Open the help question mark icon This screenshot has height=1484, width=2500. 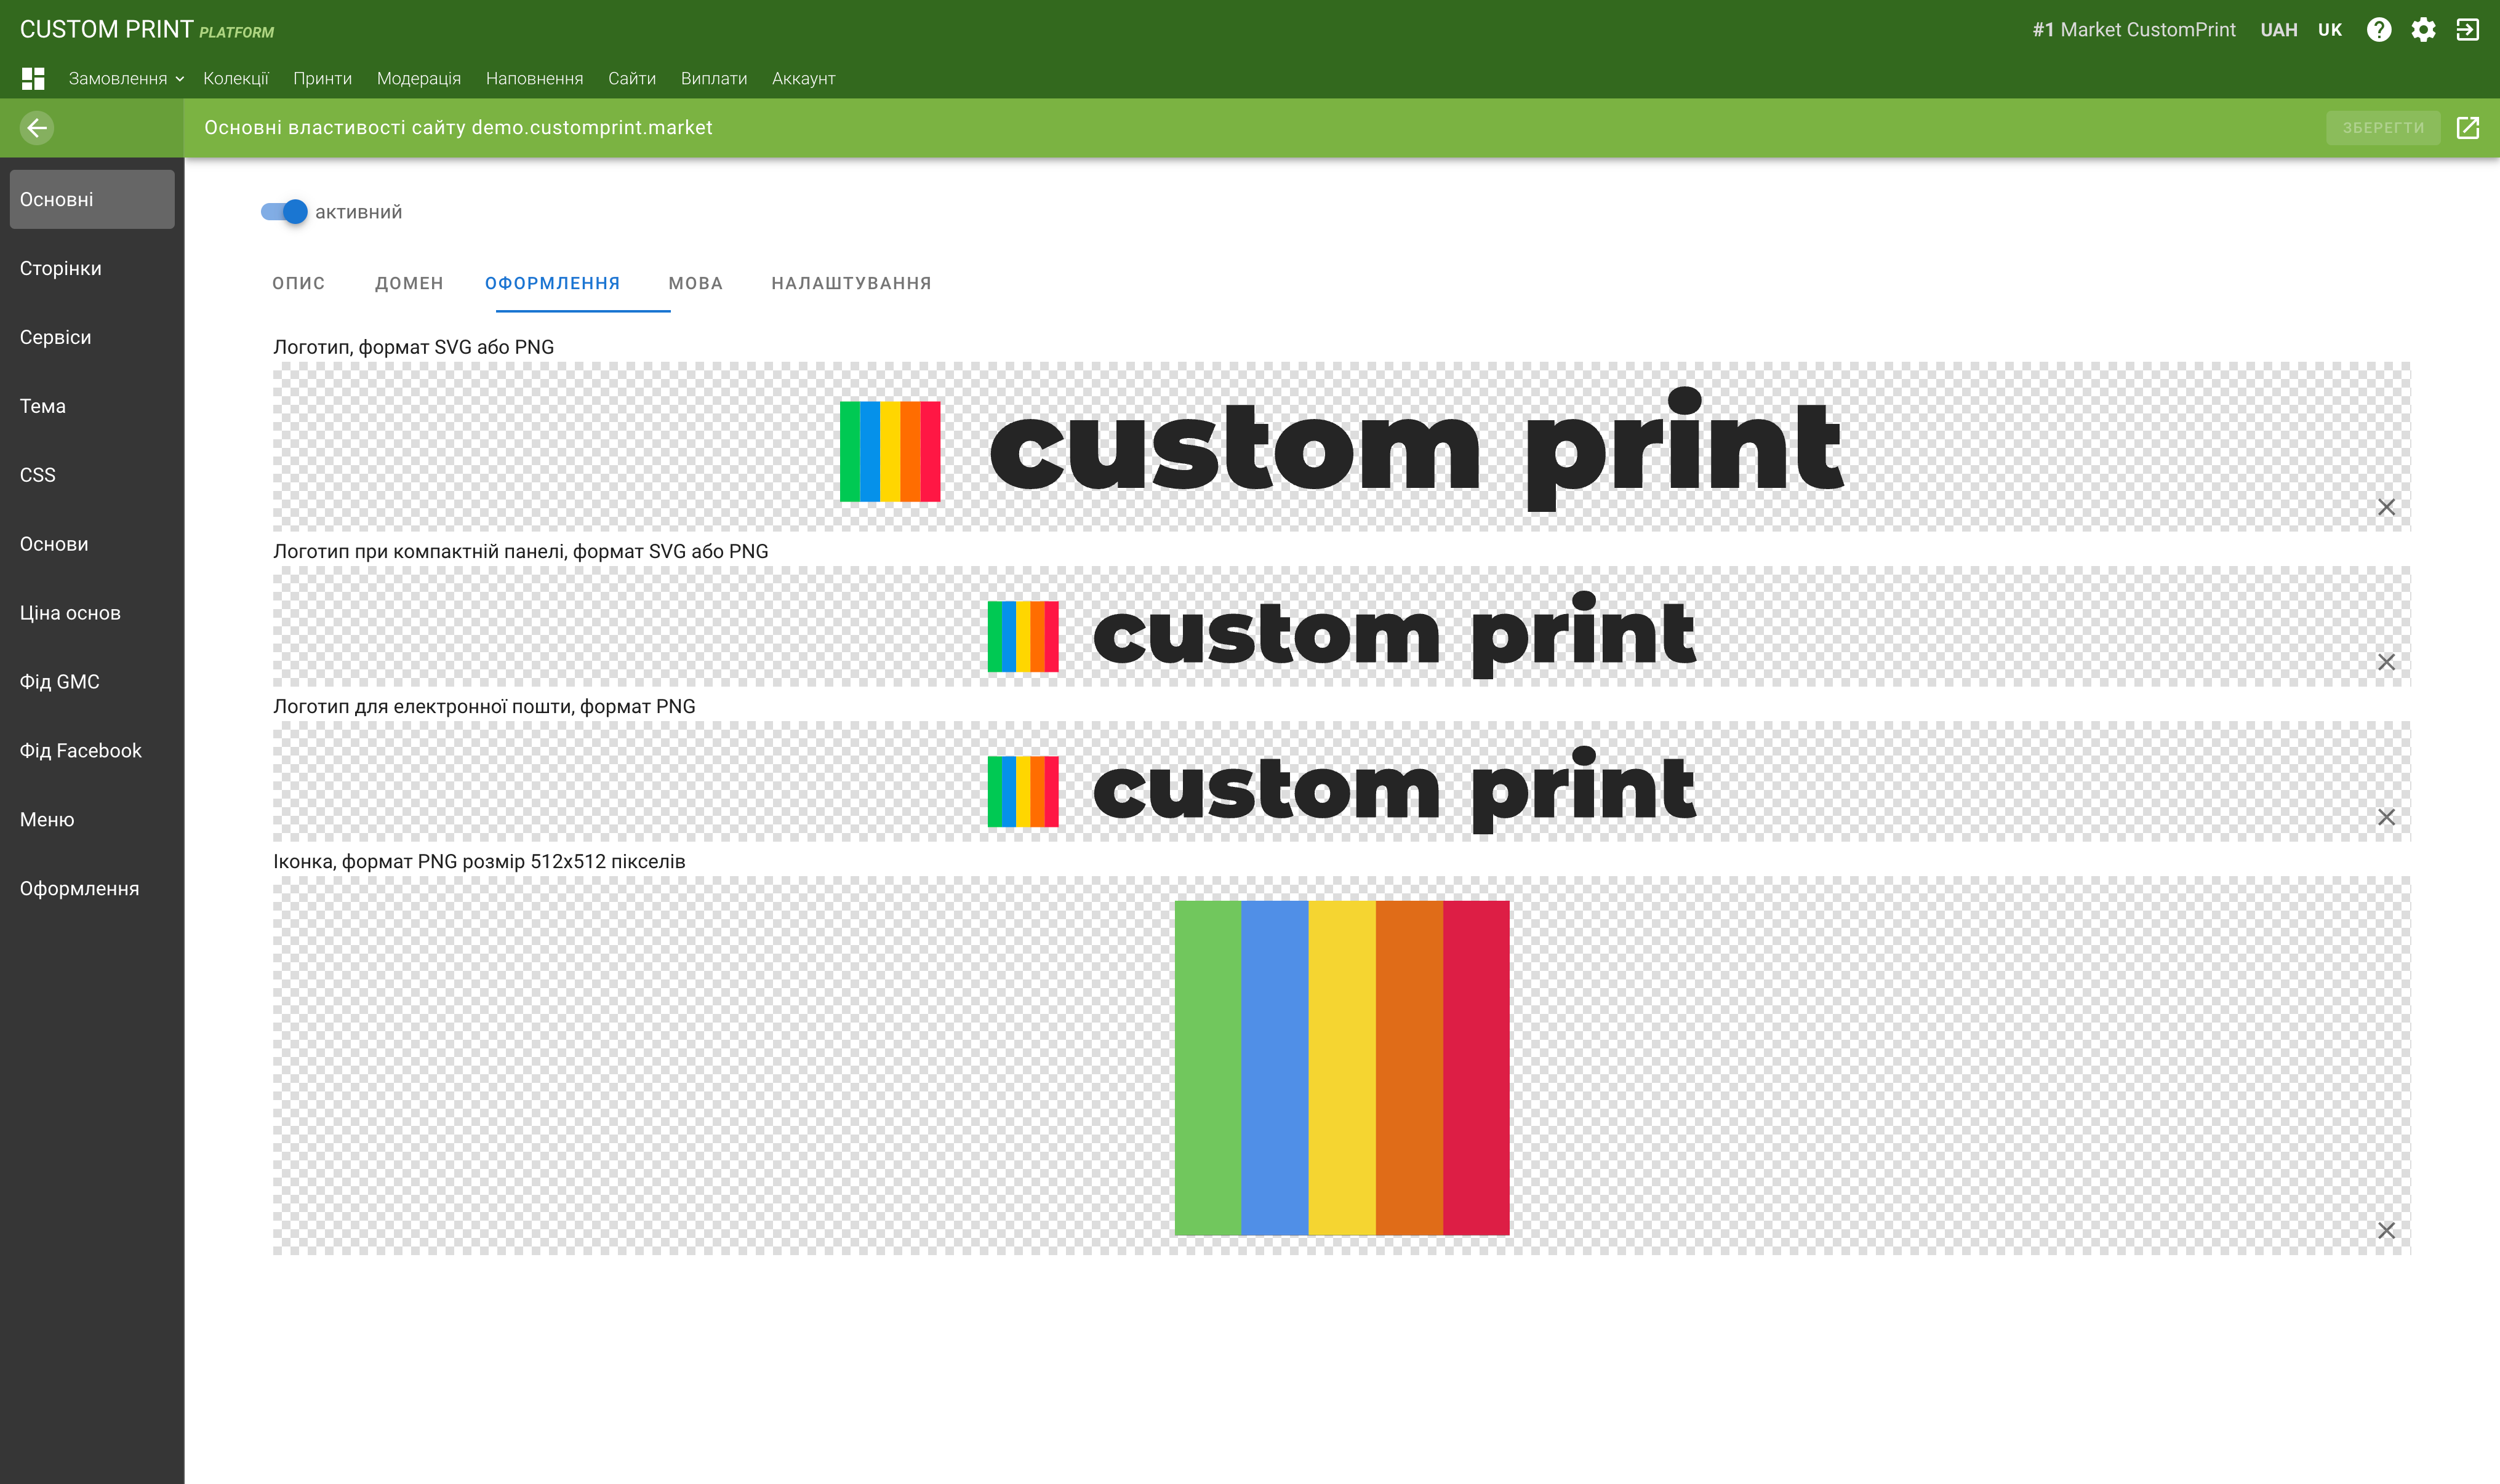pyautogui.click(x=2379, y=30)
